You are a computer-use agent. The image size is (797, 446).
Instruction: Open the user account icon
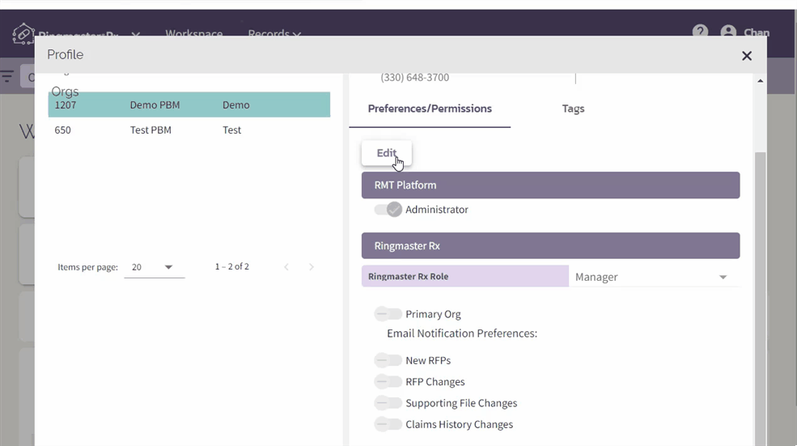click(728, 32)
